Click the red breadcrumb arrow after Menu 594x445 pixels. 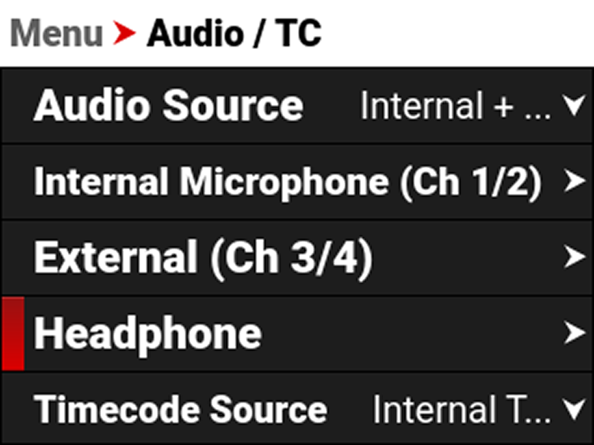pos(124,34)
